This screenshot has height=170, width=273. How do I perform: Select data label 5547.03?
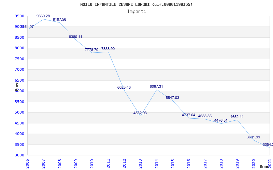click(172, 98)
